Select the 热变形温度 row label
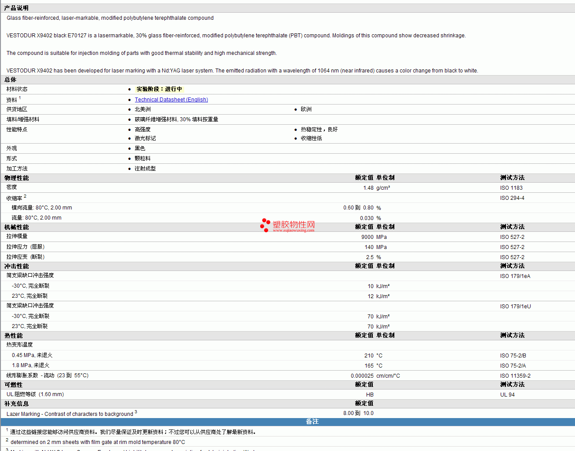 19,345
